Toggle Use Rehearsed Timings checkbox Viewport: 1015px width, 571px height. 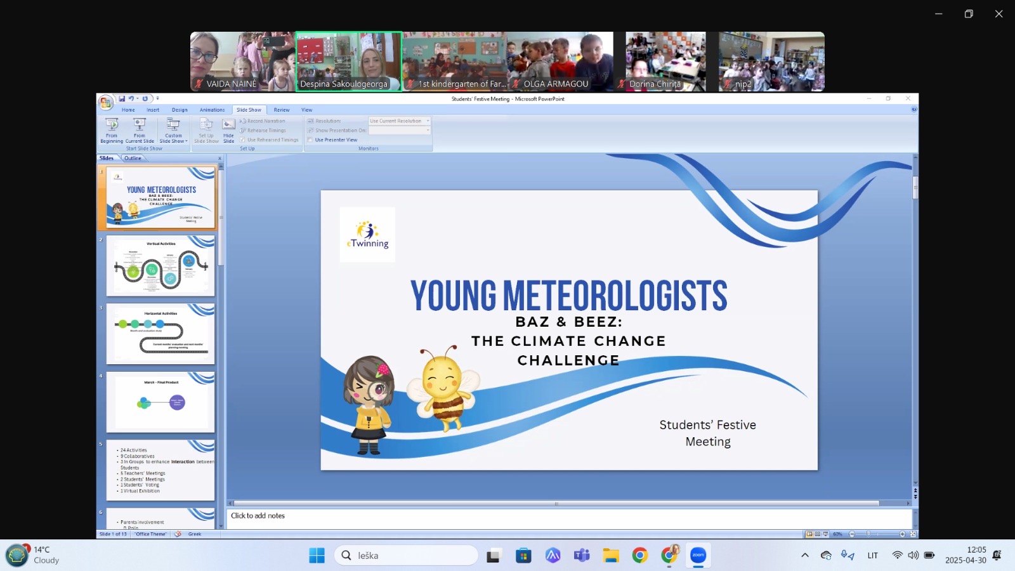click(242, 140)
